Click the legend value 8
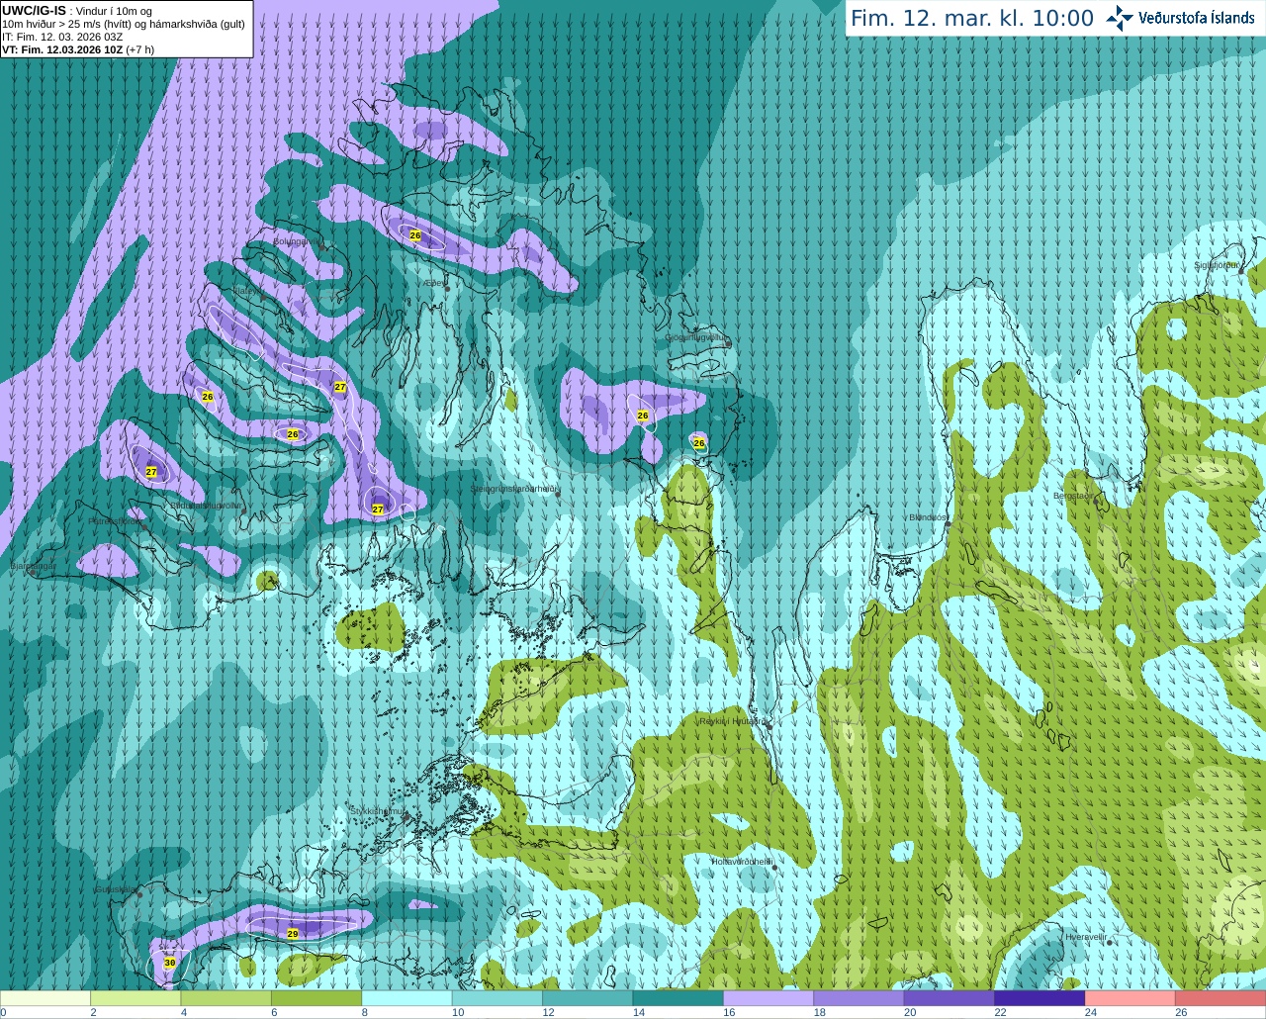The width and height of the screenshot is (1266, 1019). tap(365, 1013)
